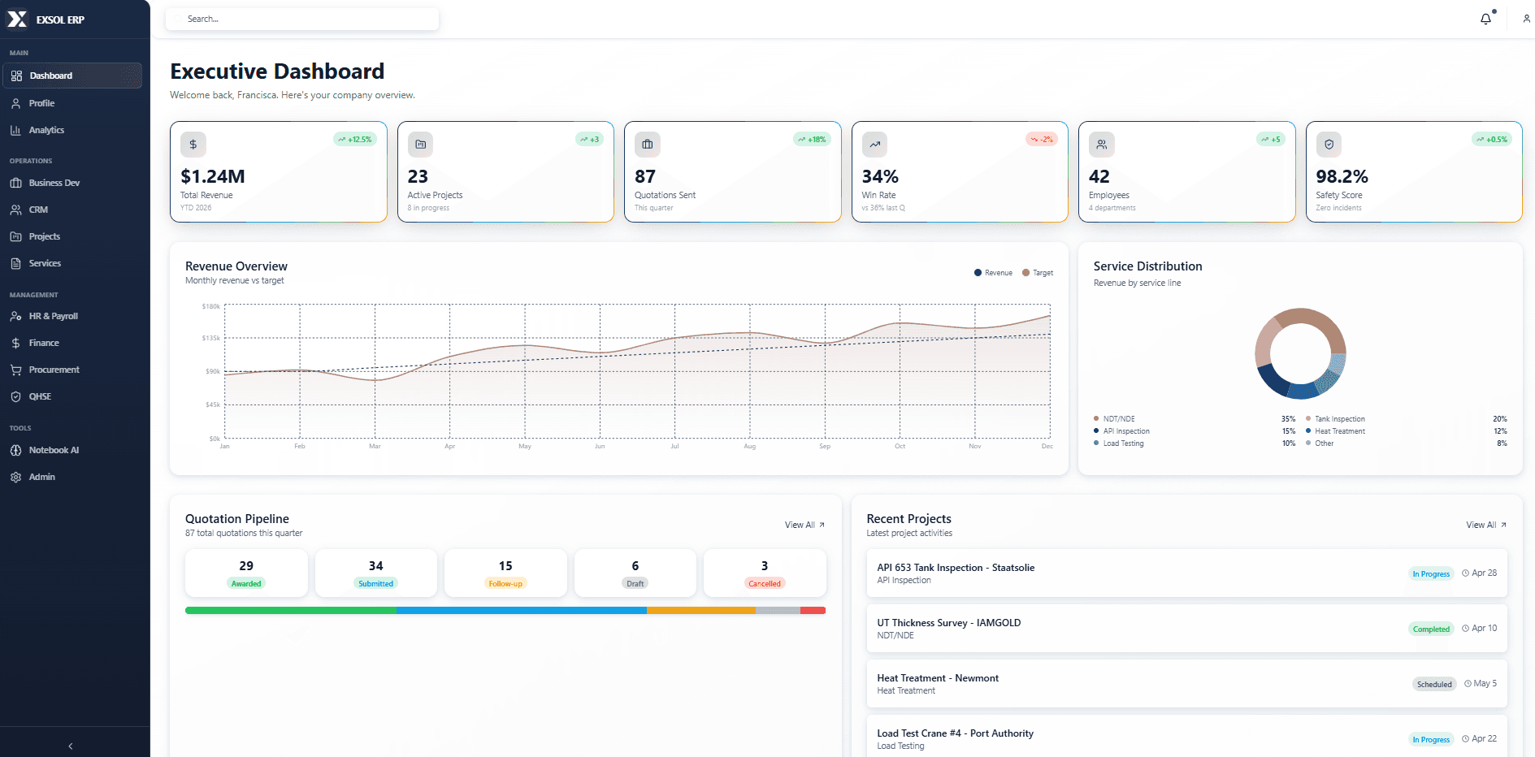Click the dollar icon on Total Revenue card
The image size is (1535, 757).
(x=193, y=145)
